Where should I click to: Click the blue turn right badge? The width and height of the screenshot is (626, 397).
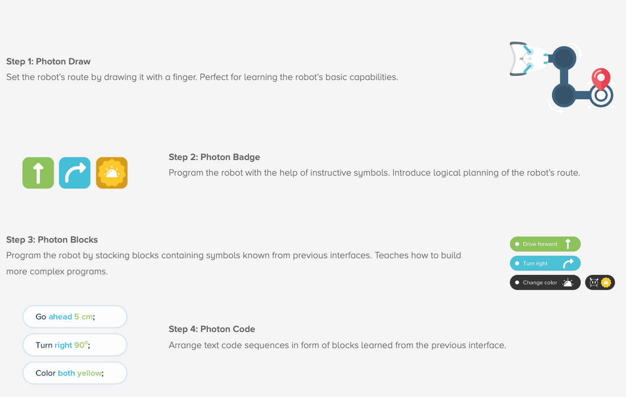coord(75,173)
